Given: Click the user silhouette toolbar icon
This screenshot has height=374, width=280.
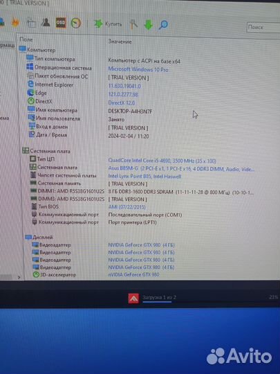Looking at the screenshot, I should click(46, 23).
